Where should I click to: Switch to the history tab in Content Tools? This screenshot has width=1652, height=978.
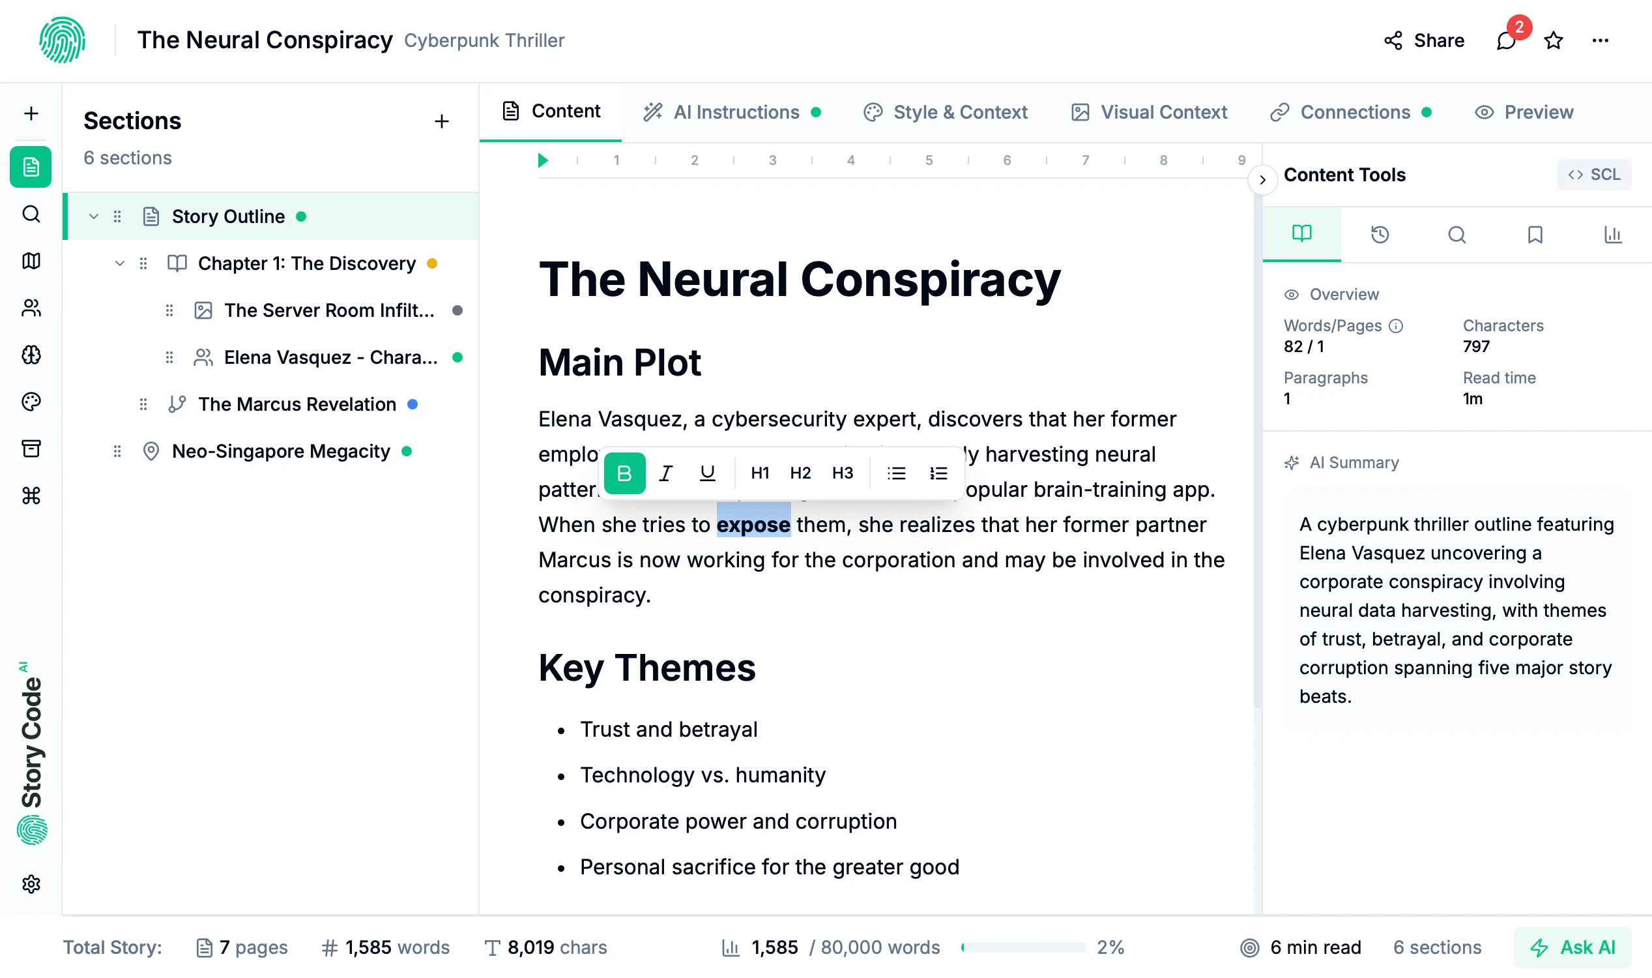click(1380, 235)
